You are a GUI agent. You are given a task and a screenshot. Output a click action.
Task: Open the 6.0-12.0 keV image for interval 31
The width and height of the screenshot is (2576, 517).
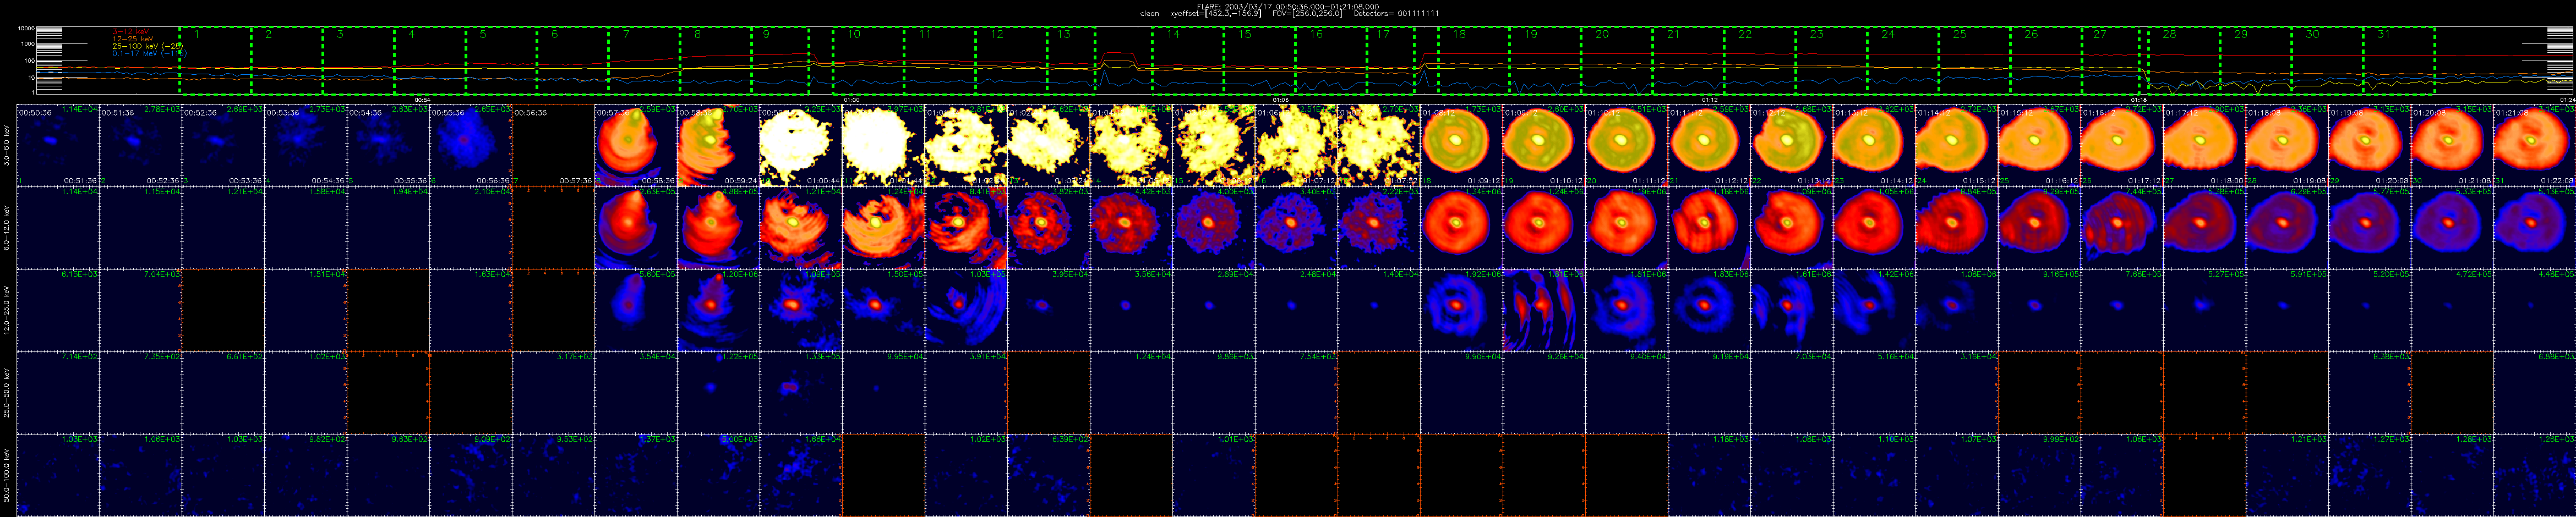pyautogui.click(x=2534, y=227)
